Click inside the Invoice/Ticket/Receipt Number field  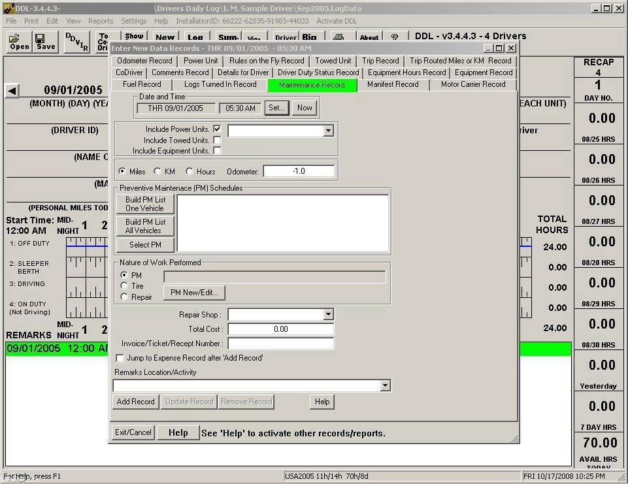click(x=280, y=343)
